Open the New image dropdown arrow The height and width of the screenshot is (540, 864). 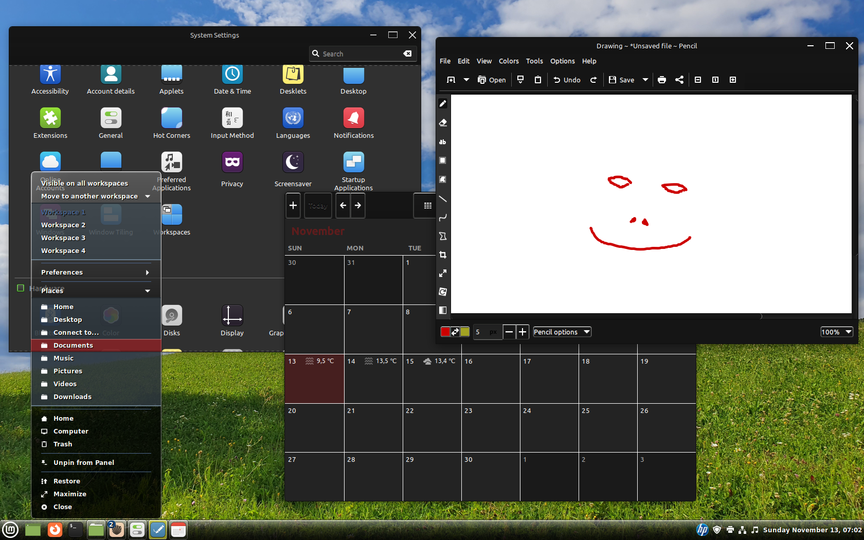[x=466, y=80]
